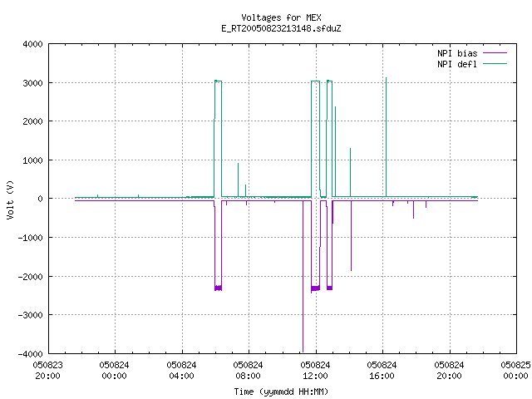
Task: Click the 'NPI bias' legend label
Action: pos(457,53)
